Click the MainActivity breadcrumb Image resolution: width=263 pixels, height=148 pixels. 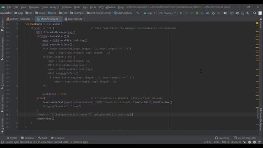coord(123,13)
